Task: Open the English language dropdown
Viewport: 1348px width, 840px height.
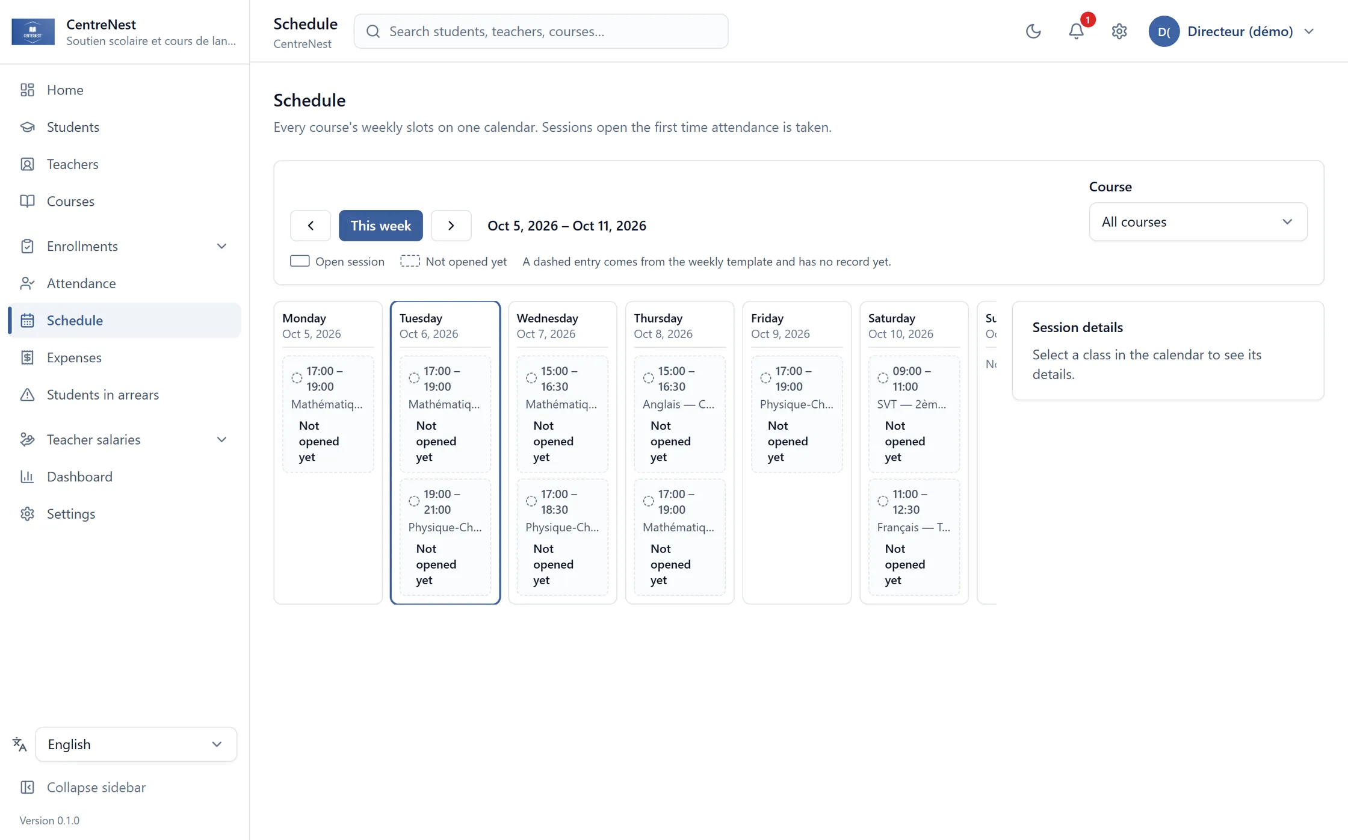Action: 136,744
